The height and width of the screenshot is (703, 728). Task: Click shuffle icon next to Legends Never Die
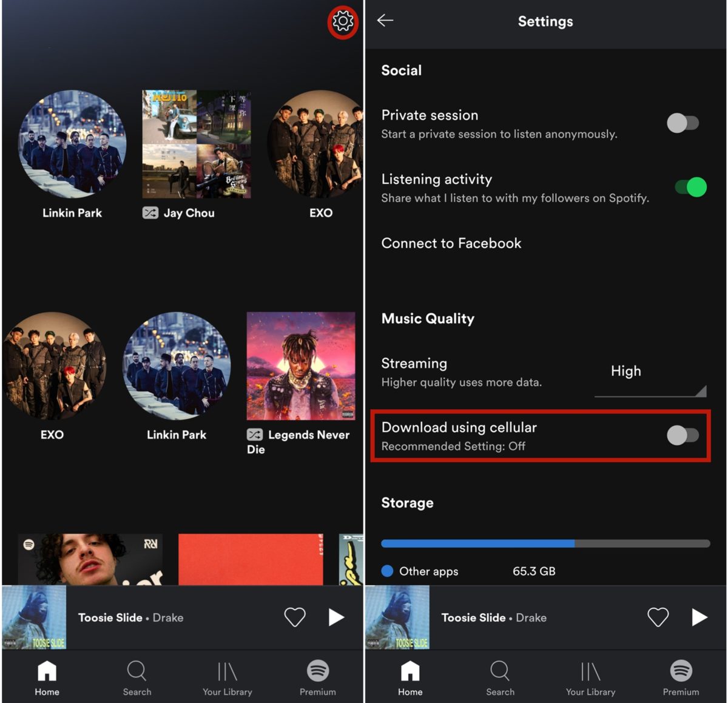255,435
